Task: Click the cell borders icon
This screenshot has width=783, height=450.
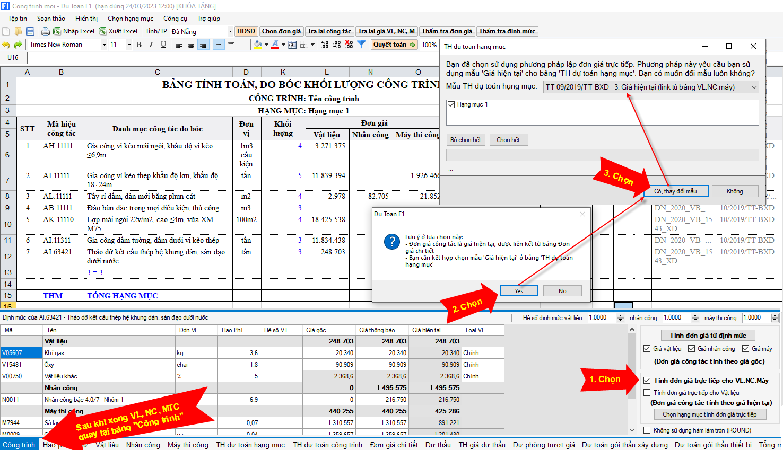Action: point(304,45)
